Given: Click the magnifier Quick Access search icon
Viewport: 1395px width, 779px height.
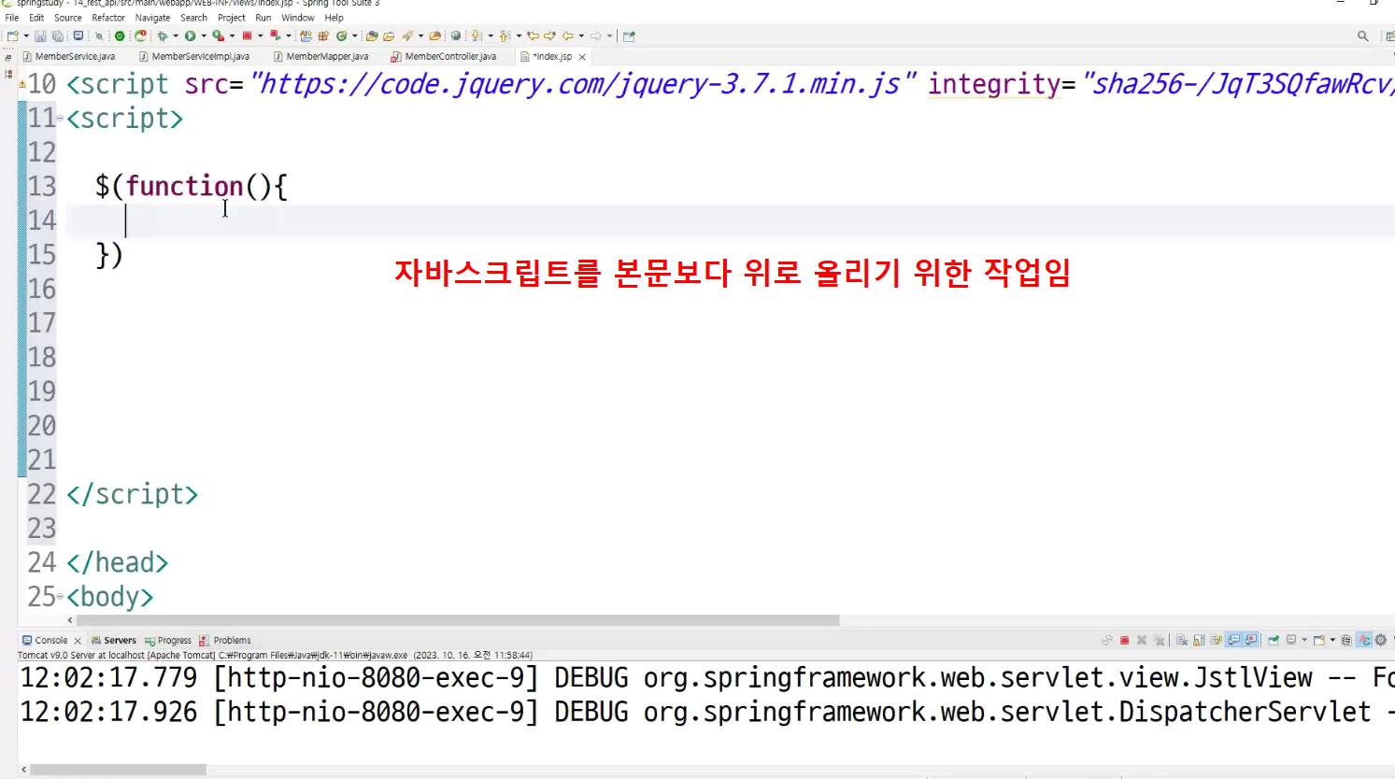Looking at the screenshot, I should (x=1363, y=35).
